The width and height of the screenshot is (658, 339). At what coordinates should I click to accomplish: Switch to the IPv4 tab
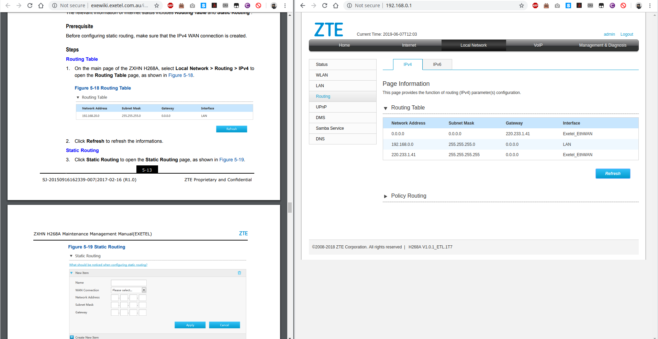[x=408, y=65]
